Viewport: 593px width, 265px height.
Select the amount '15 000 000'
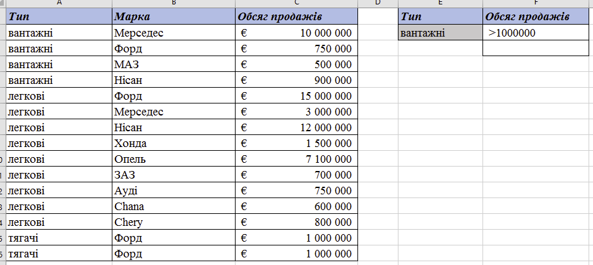coord(296,96)
